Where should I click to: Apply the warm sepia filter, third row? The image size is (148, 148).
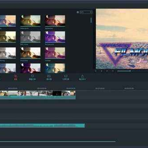(x=30, y=53)
